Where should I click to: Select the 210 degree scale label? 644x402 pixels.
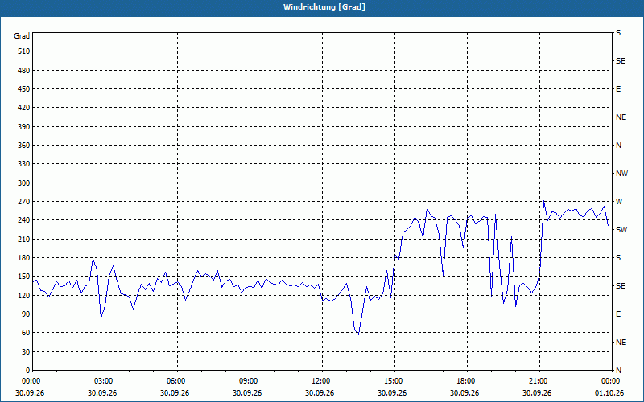[x=24, y=239]
